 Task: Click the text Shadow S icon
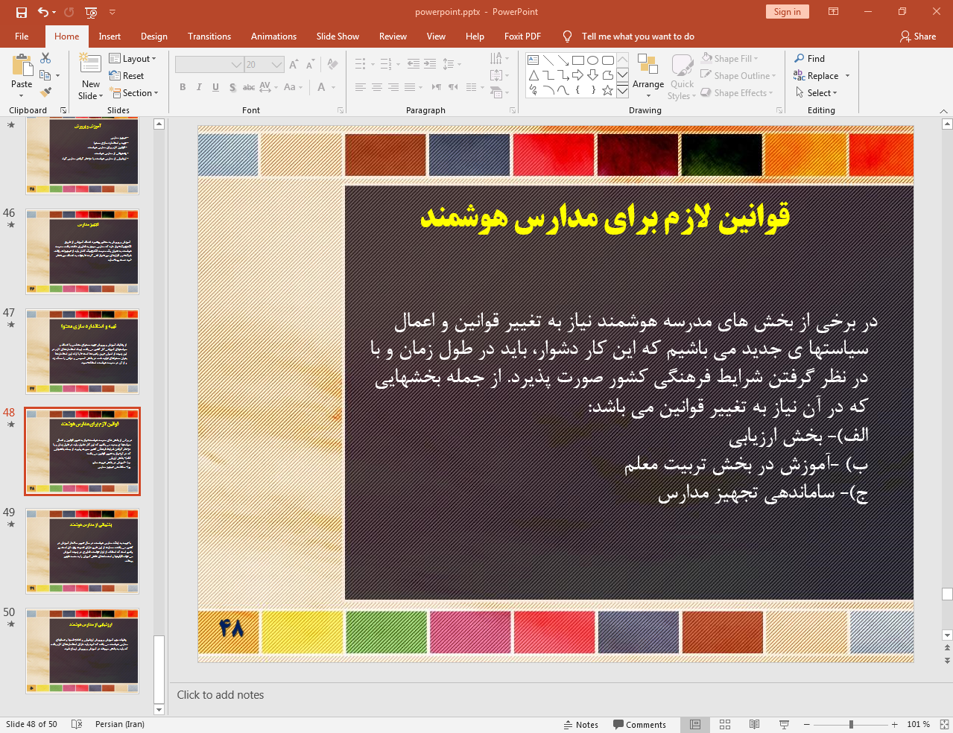pyautogui.click(x=232, y=87)
